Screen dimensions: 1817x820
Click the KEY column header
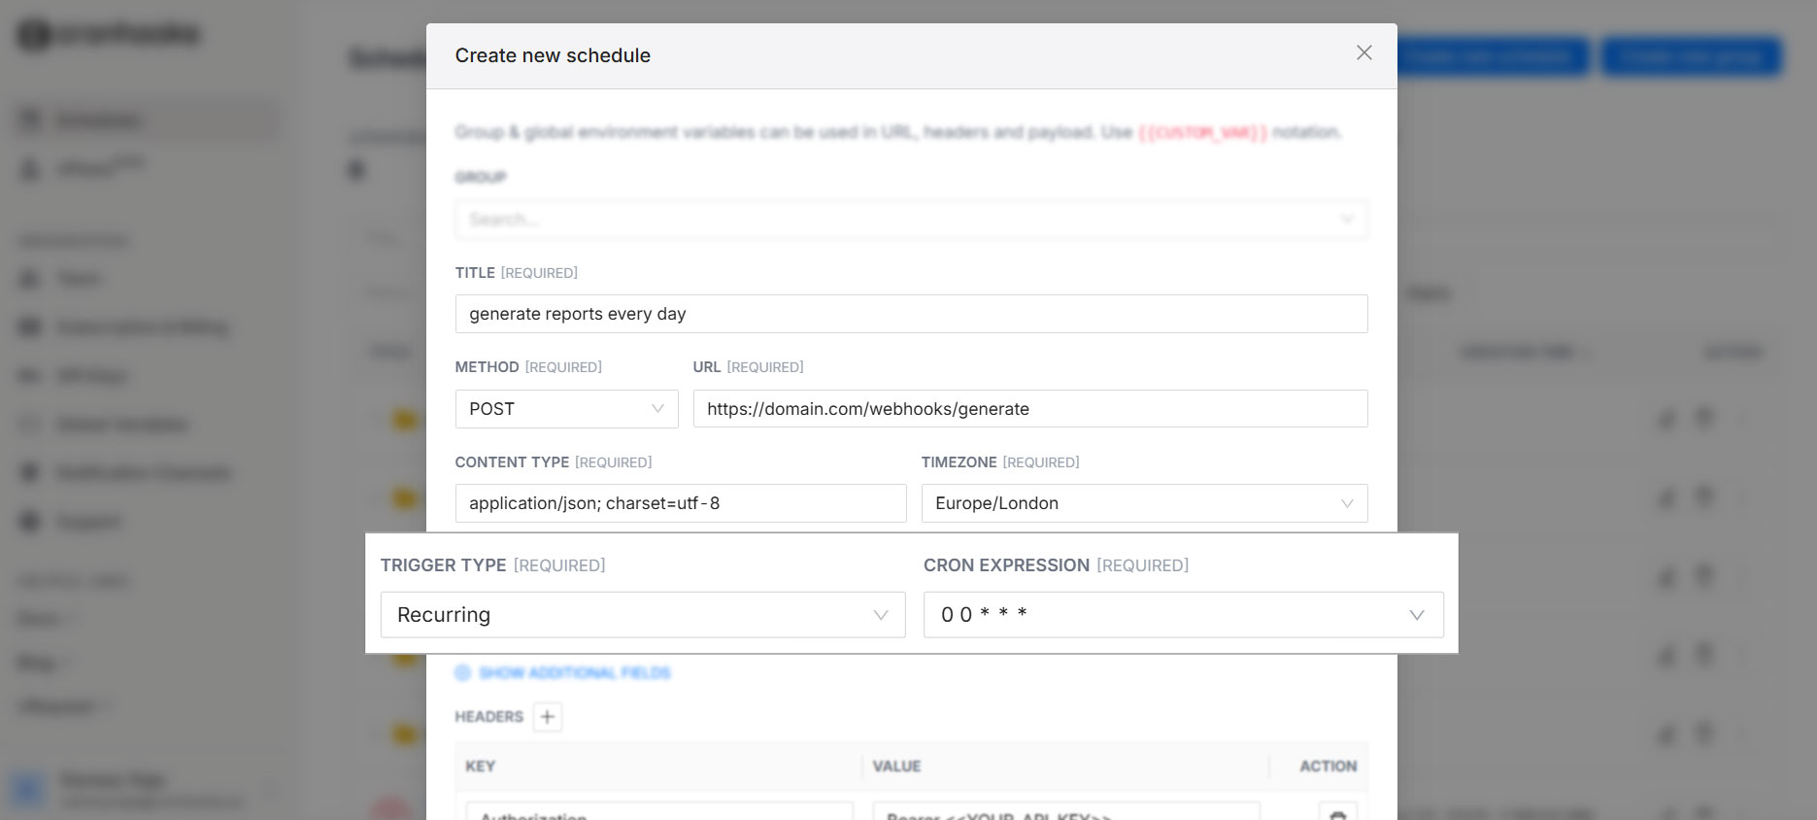pyautogui.click(x=481, y=767)
